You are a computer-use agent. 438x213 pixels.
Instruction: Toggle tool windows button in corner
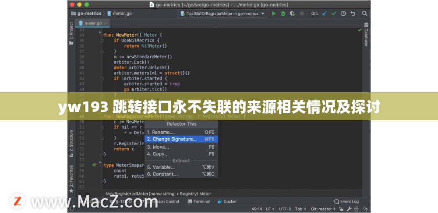(x=72, y=209)
